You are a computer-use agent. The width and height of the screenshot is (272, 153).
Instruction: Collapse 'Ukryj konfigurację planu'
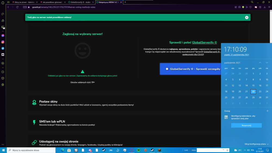coord(256,144)
